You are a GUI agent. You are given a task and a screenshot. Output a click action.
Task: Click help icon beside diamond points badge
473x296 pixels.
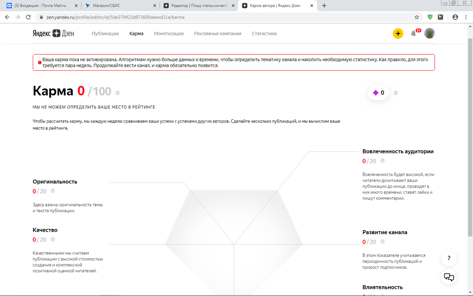click(x=396, y=93)
